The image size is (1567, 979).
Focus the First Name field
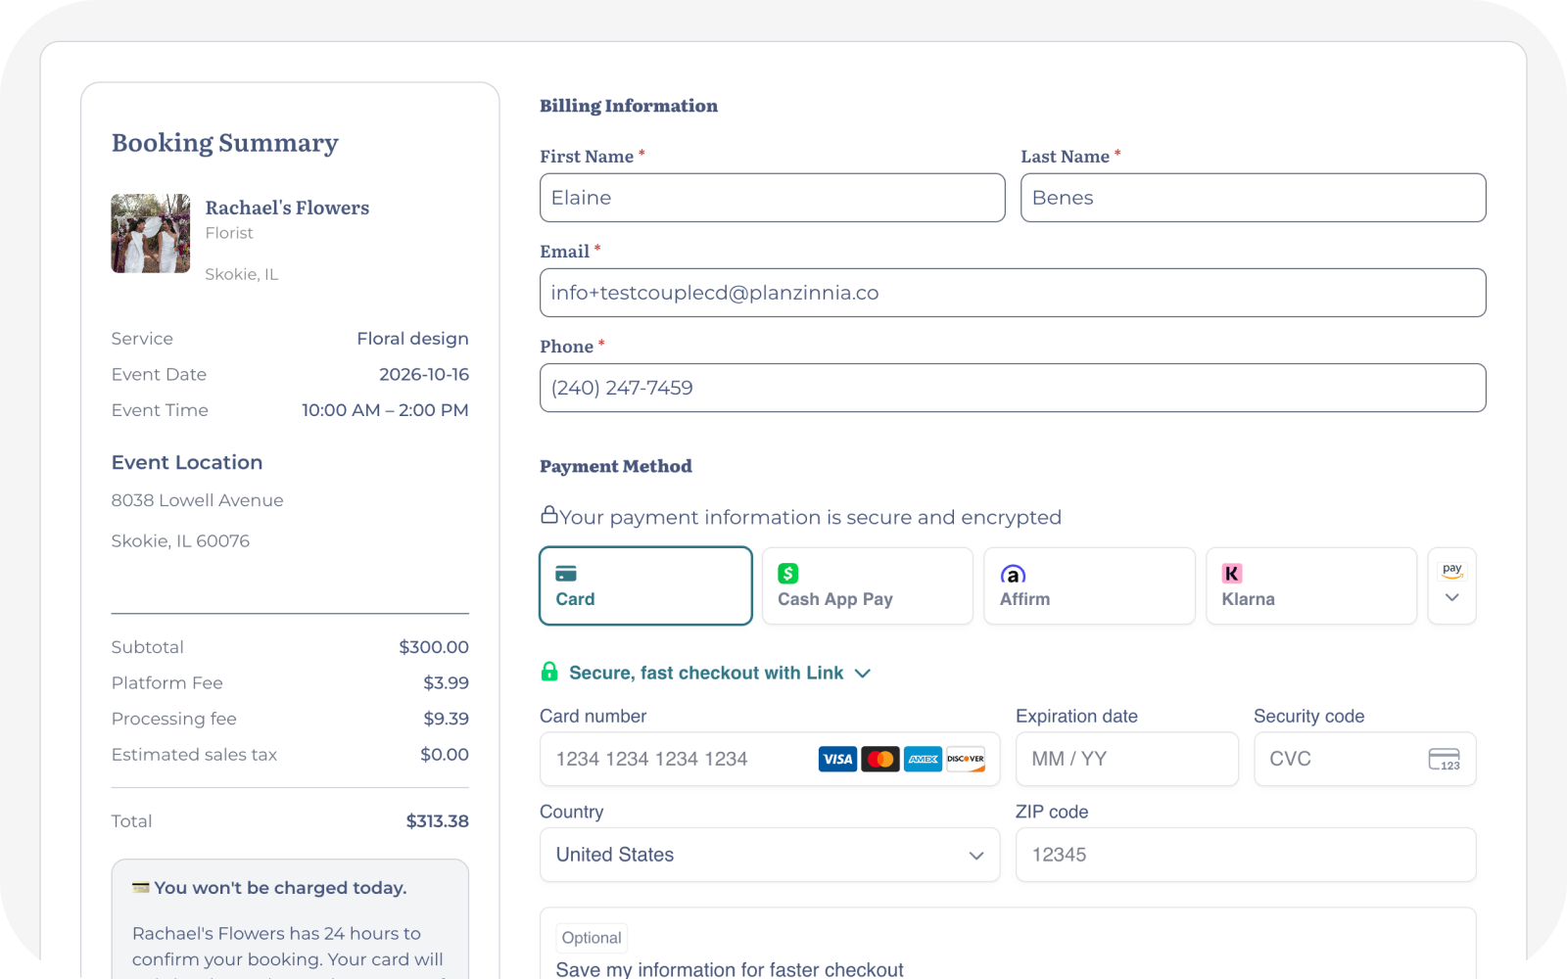pos(772,198)
